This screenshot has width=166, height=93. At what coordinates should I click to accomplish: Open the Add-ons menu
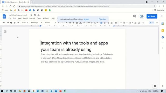pyautogui.click(x=46, y=18)
